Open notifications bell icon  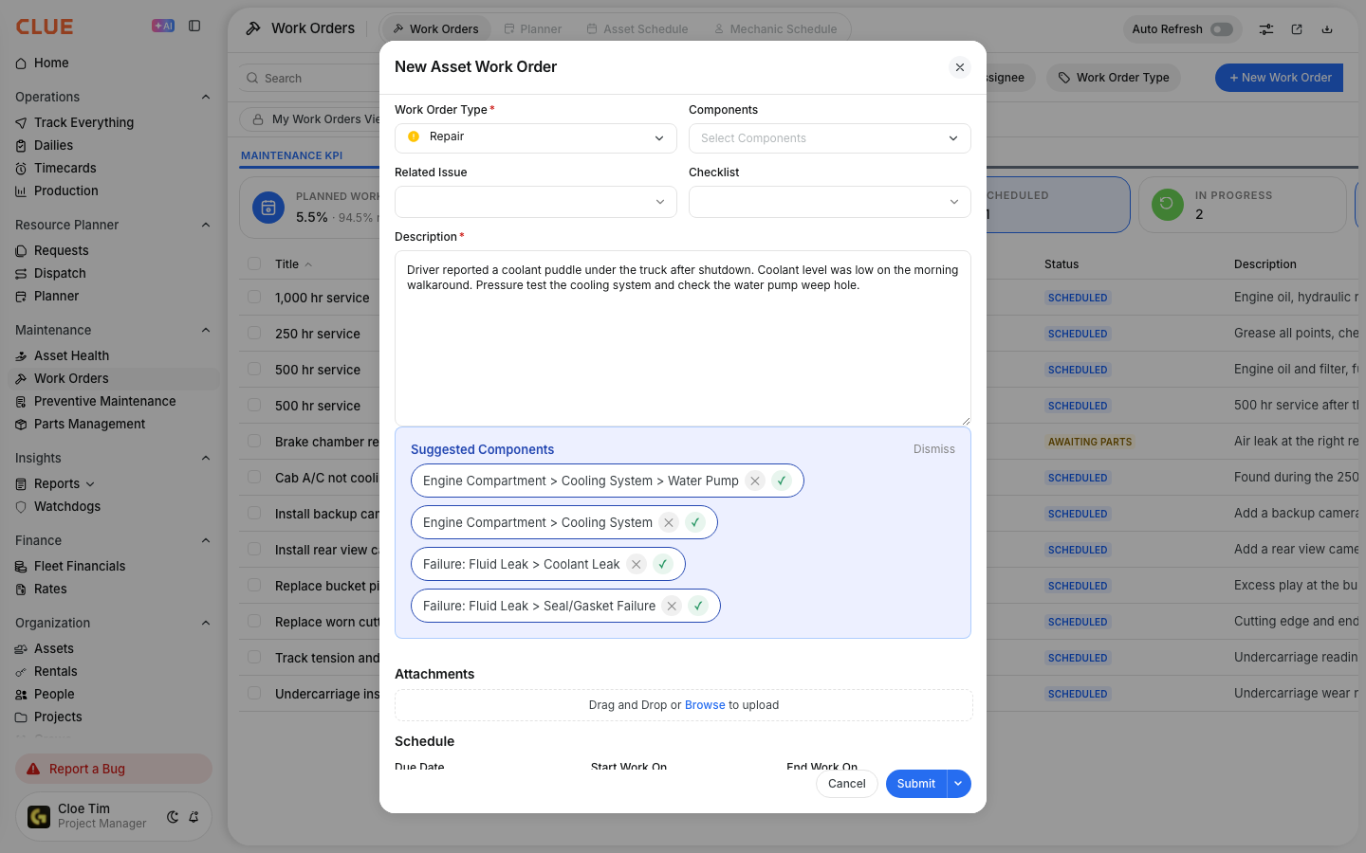click(194, 816)
